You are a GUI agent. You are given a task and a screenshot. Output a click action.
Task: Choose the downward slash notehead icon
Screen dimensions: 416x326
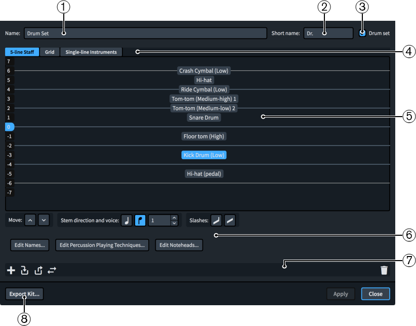click(x=230, y=220)
